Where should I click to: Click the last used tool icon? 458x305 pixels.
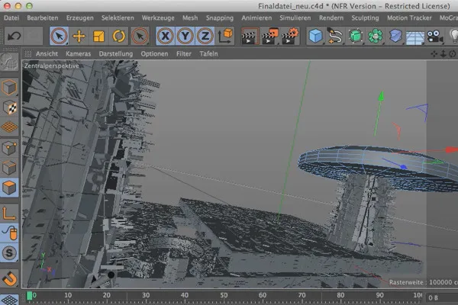click(x=140, y=36)
